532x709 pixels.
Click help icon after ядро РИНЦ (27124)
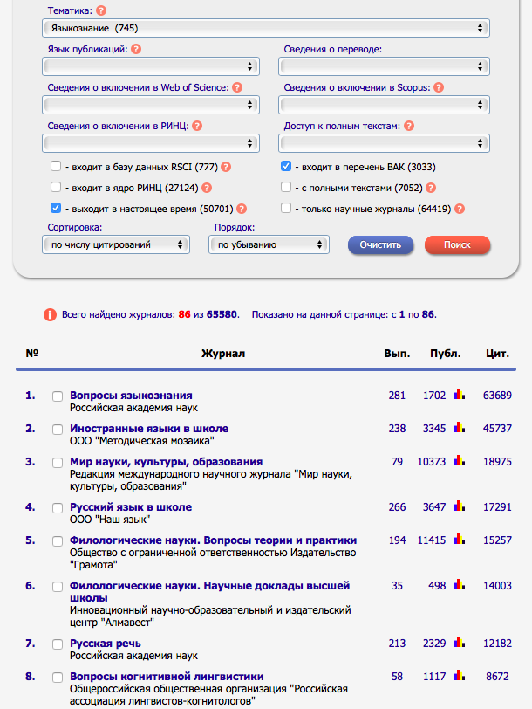(x=207, y=188)
